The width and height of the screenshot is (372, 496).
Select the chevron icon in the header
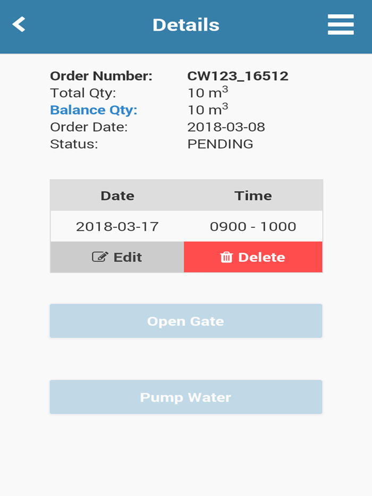coord(18,24)
